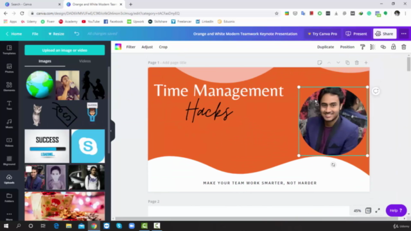Open the Help button
Viewport: 411px width, 231px height.
pyautogui.click(x=396, y=210)
